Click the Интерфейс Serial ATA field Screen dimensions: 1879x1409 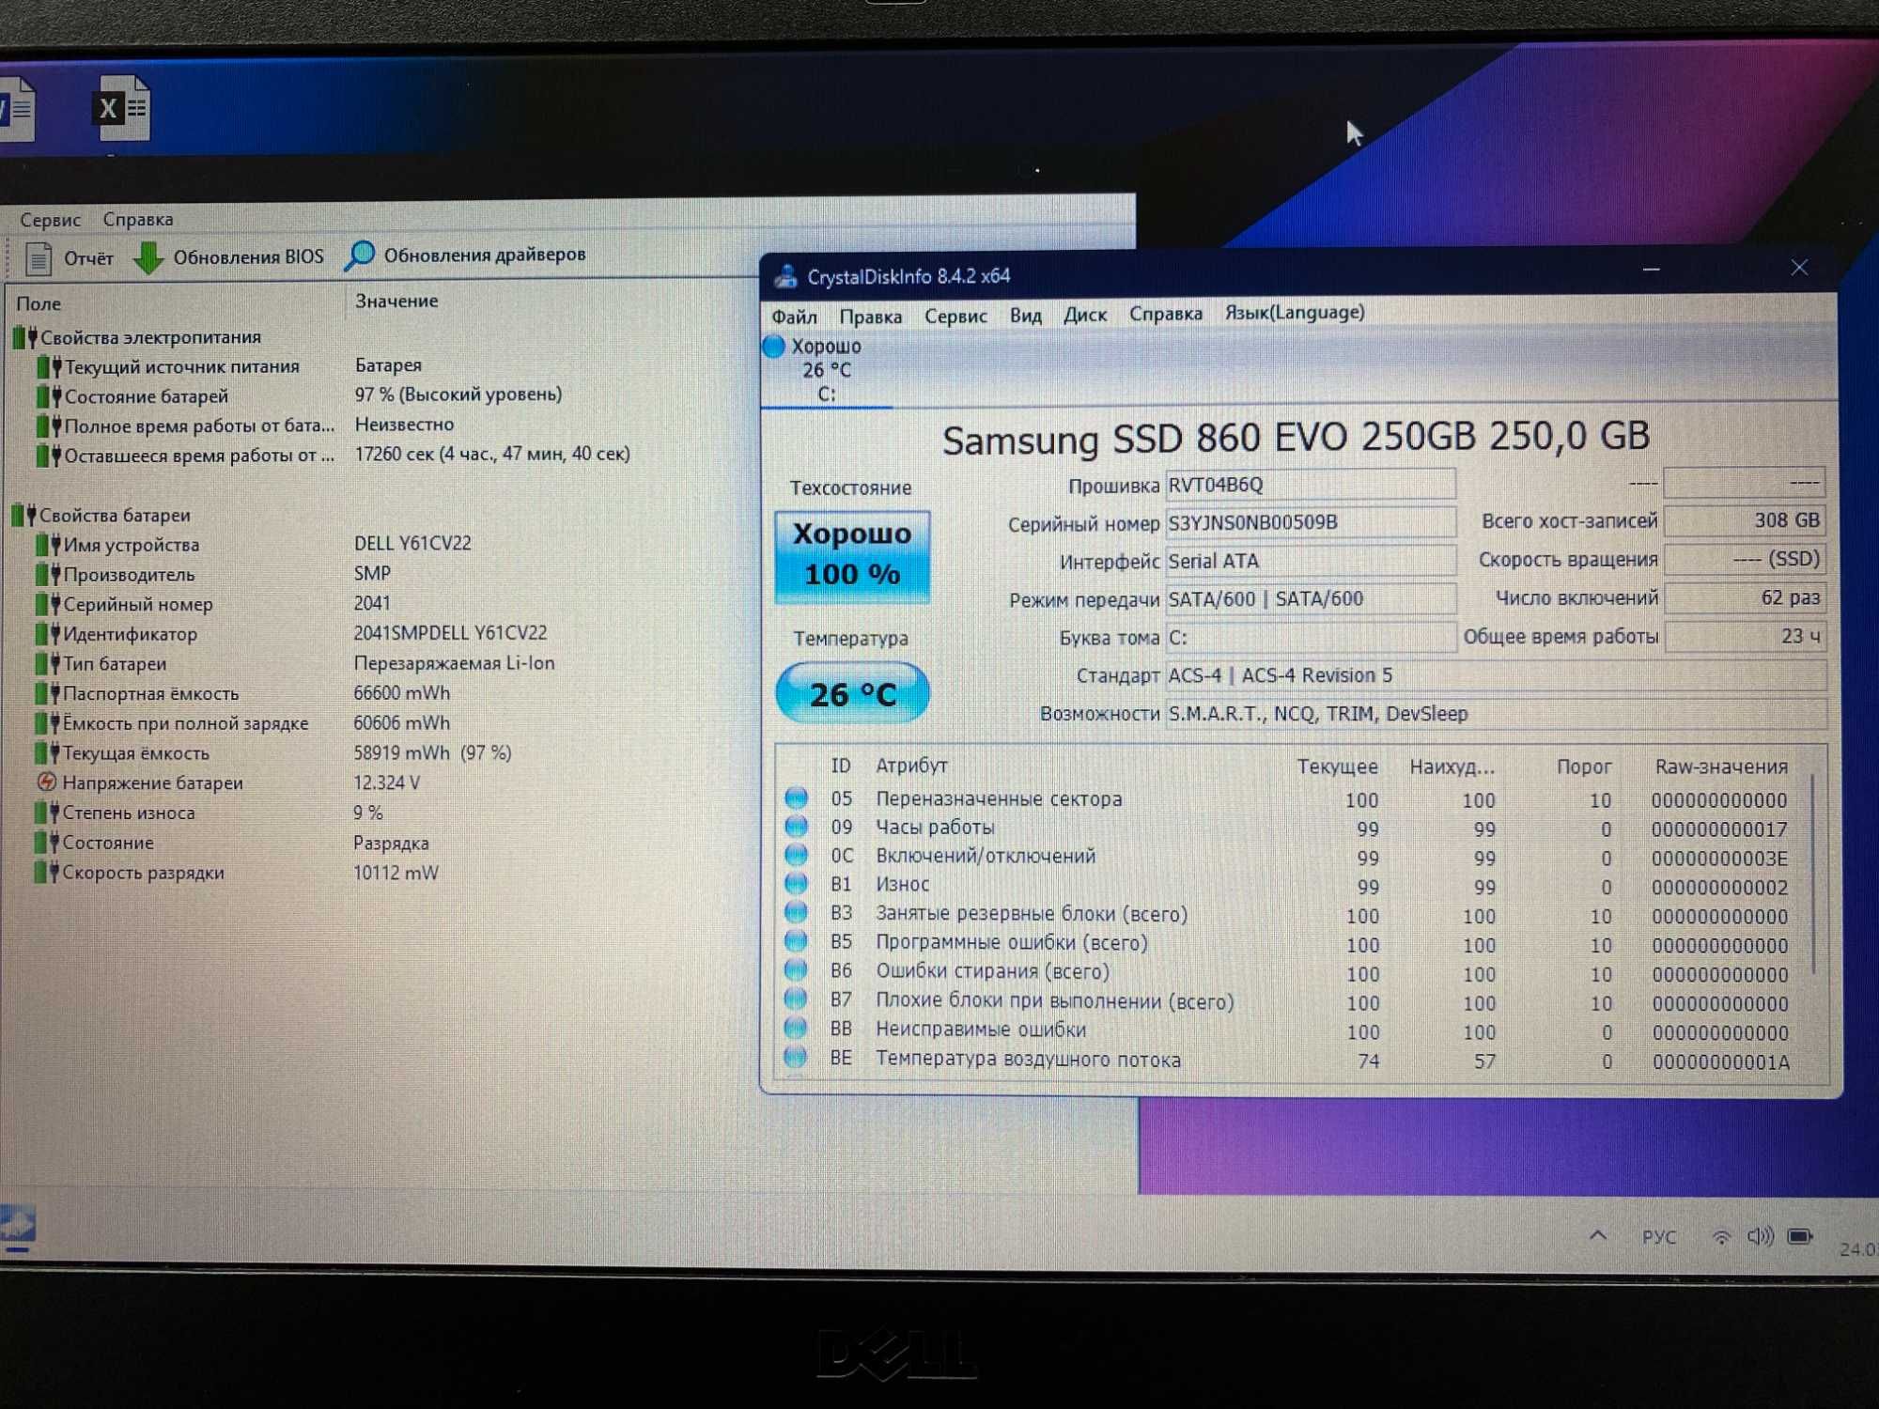(x=1311, y=561)
